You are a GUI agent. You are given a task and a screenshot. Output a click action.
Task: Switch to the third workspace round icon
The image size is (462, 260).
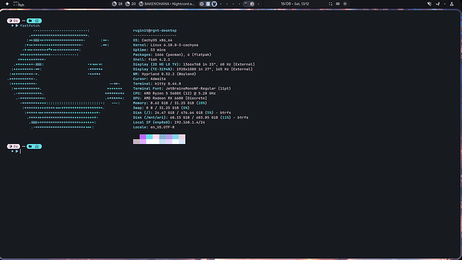click(214, 4)
